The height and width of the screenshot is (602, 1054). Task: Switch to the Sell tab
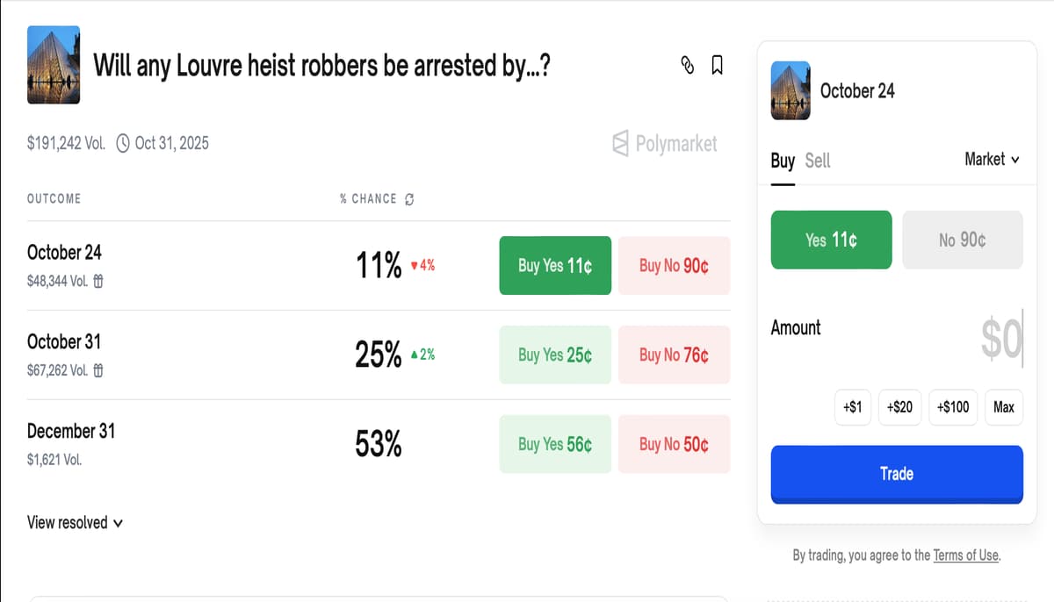point(817,161)
